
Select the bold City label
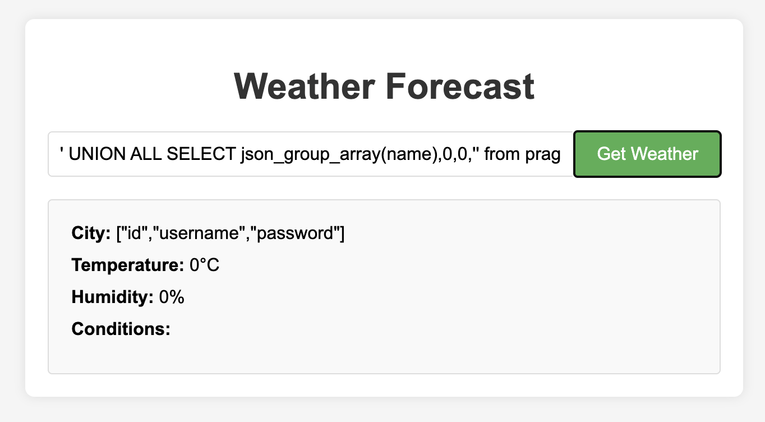(x=91, y=233)
